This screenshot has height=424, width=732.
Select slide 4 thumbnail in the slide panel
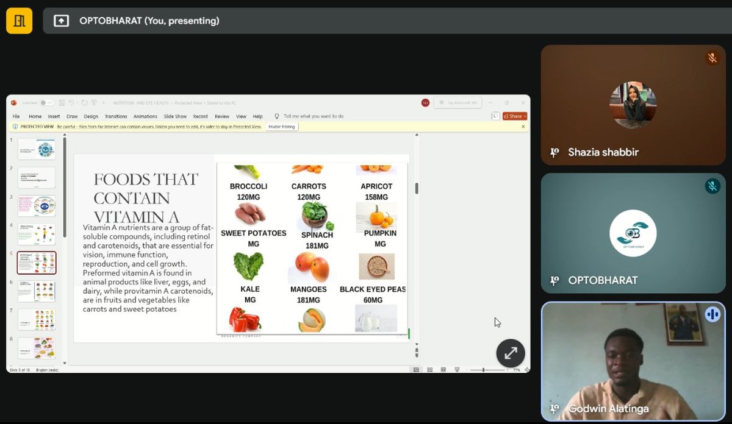[x=37, y=235]
